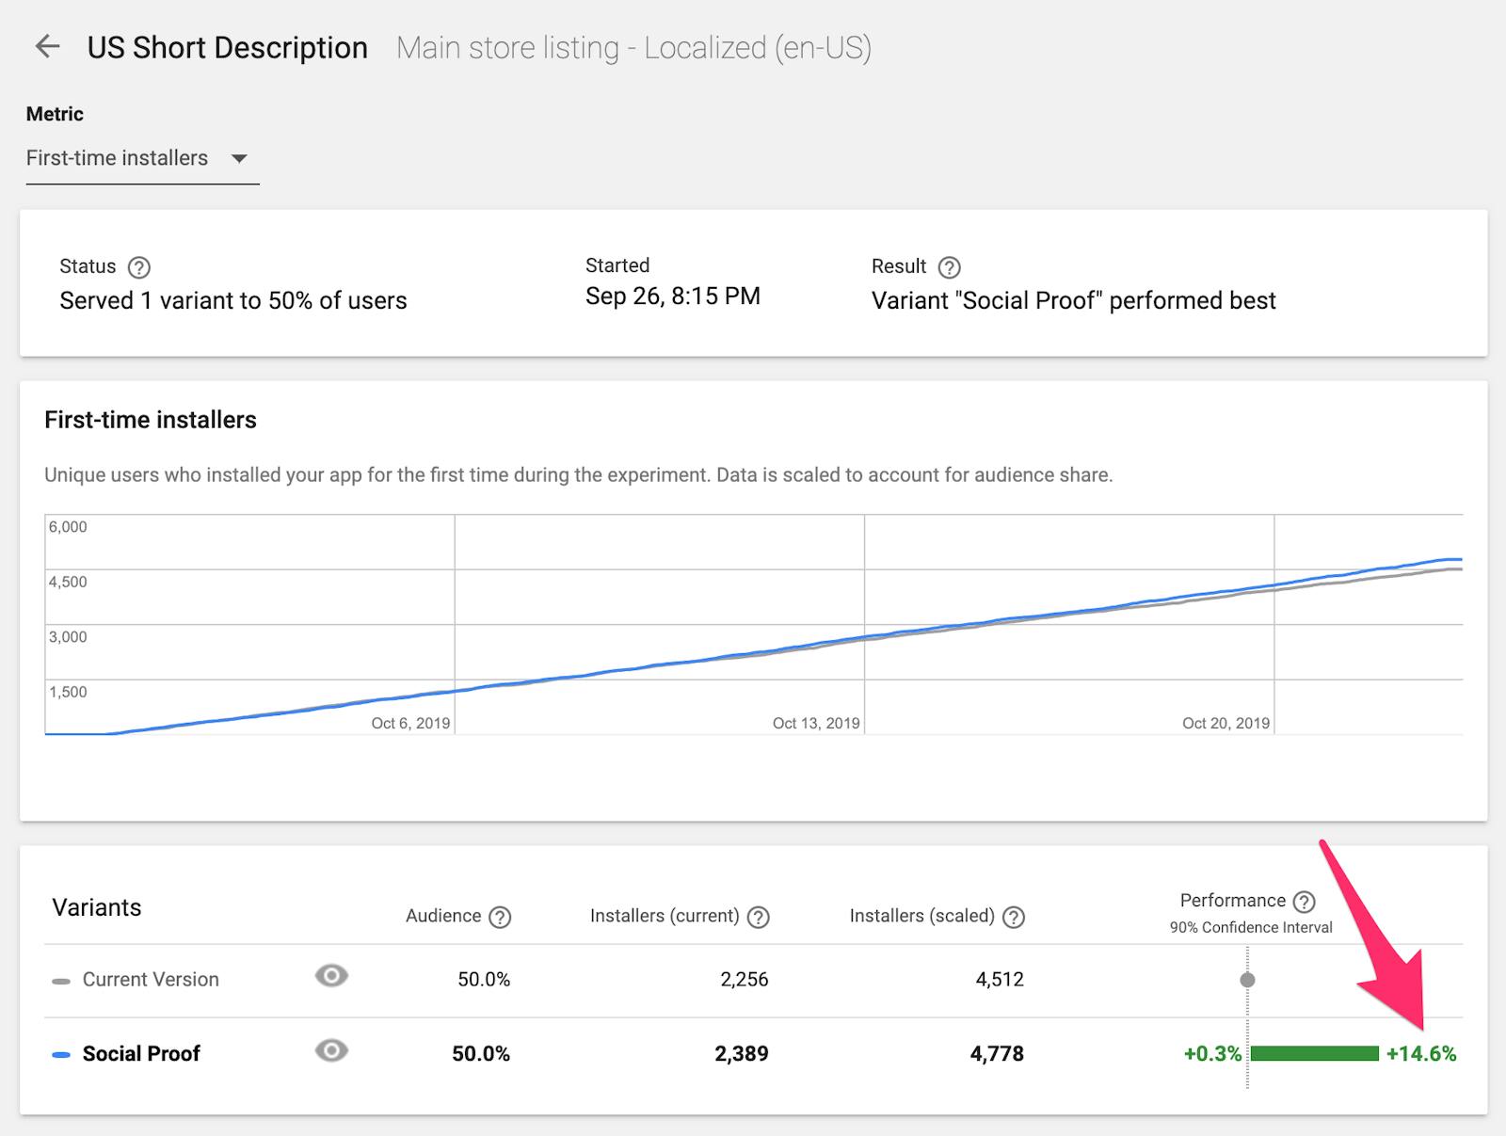1506x1136 pixels.
Task: Go back using the left arrow icon
Action: click(x=47, y=46)
